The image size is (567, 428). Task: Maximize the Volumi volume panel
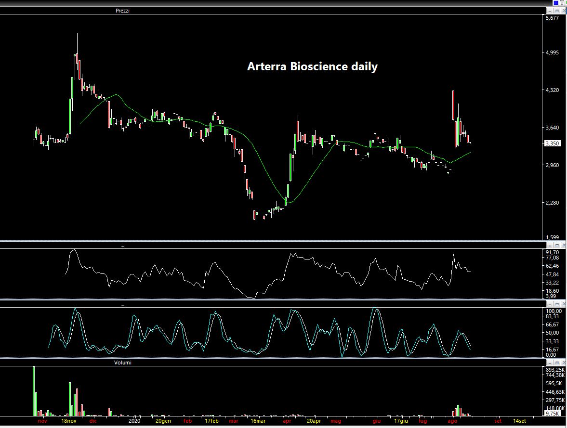pyautogui.click(x=557, y=363)
